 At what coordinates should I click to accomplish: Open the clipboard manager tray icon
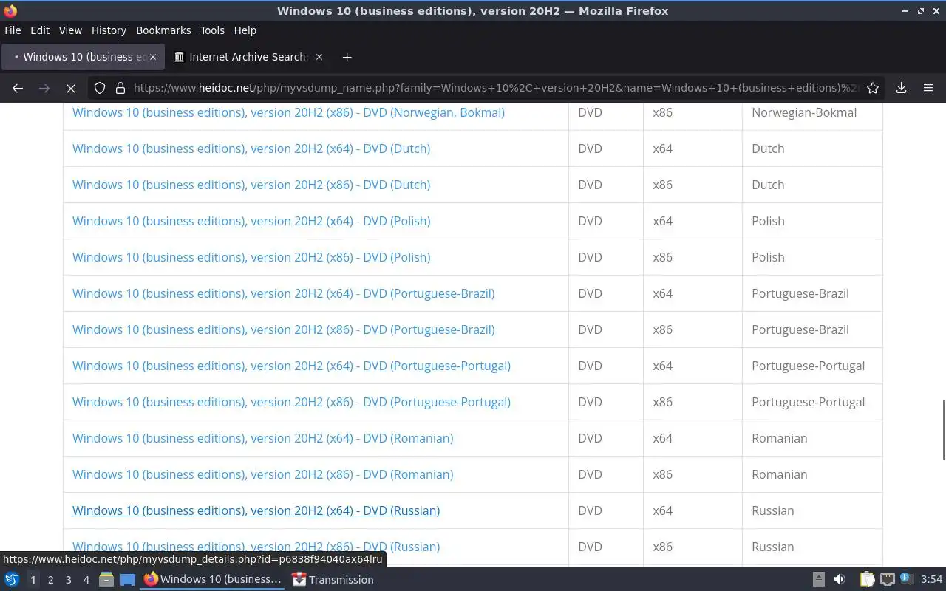[867, 580]
